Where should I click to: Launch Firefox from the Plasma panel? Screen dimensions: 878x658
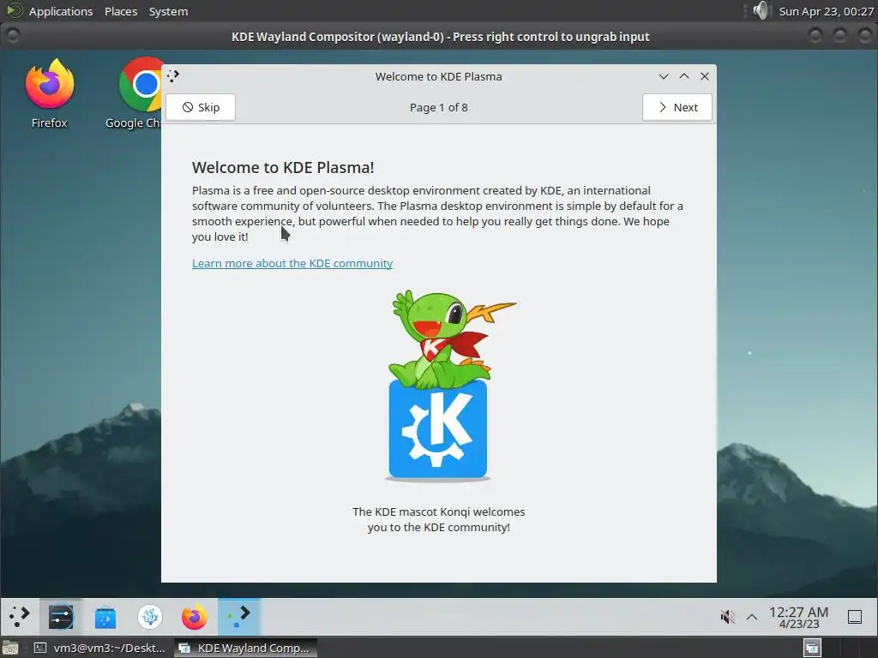point(195,617)
